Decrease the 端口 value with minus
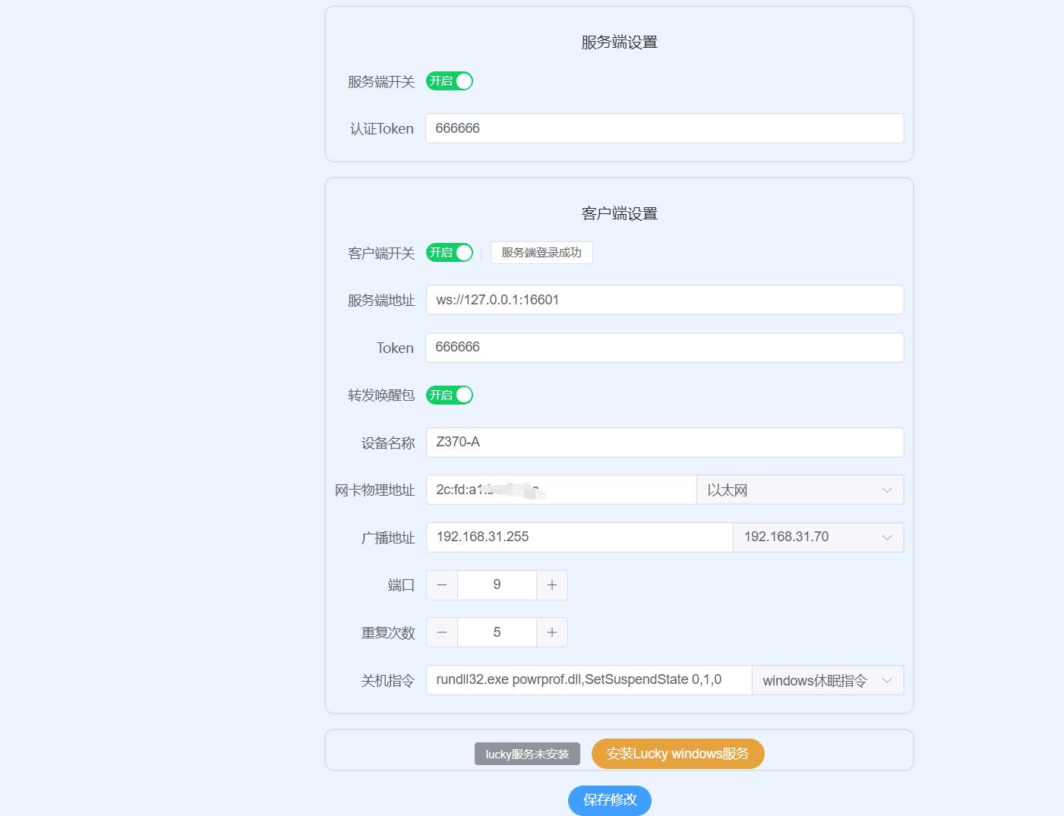This screenshot has width=1064, height=816. [442, 585]
